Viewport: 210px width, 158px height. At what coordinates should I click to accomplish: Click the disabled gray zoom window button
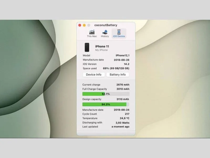(89, 25)
